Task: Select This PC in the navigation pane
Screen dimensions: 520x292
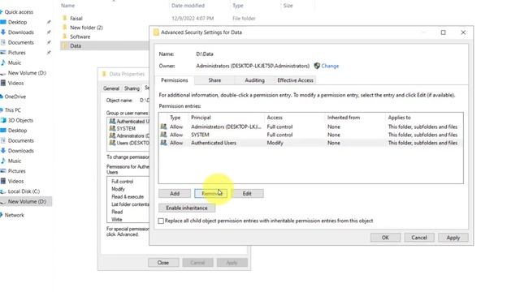Action: pyautogui.click(x=13, y=110)
